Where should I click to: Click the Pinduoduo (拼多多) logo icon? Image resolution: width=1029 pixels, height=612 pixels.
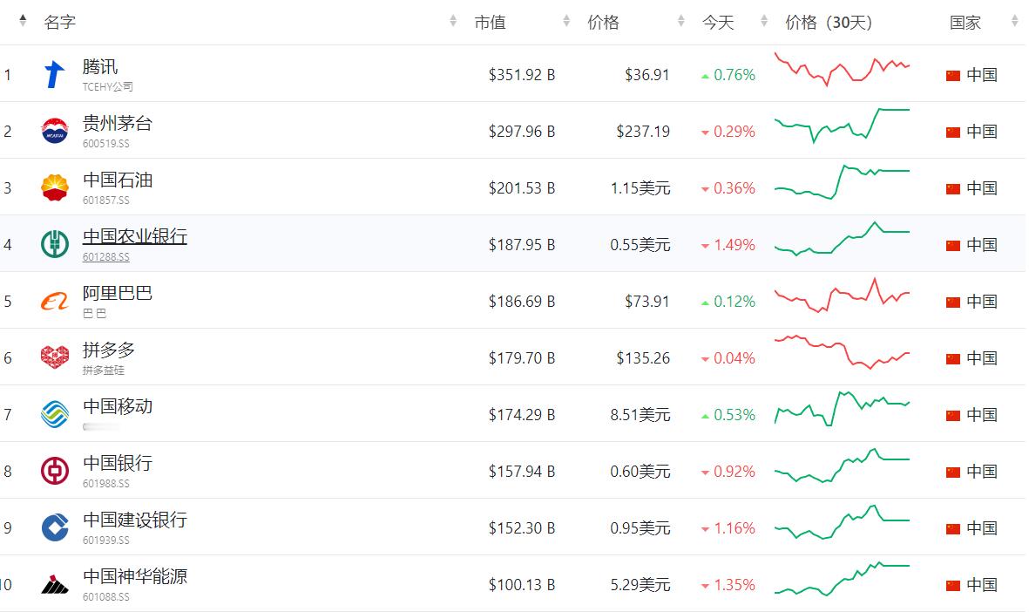point(55,358)
